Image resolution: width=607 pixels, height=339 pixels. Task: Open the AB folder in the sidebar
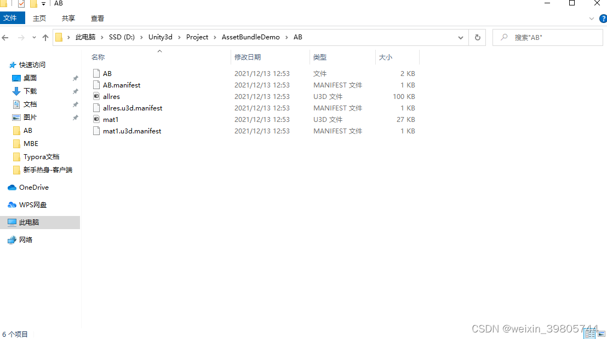pyautogui.click(x=28, y=131)
